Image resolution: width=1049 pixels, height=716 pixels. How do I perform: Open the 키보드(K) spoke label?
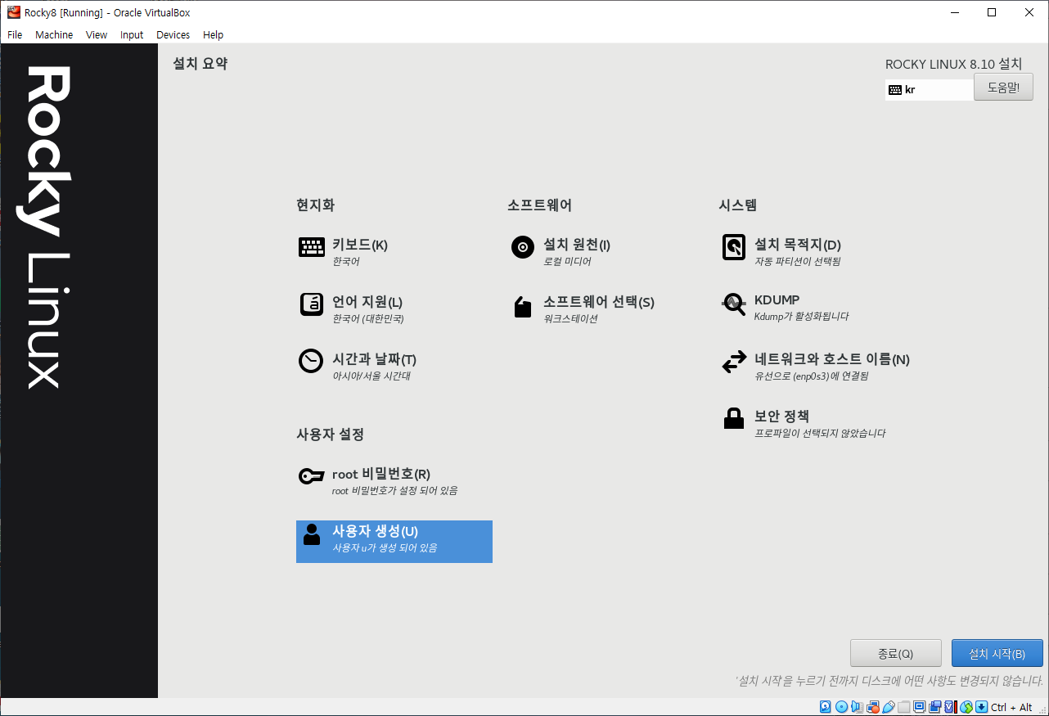click(x=360, y=245)
